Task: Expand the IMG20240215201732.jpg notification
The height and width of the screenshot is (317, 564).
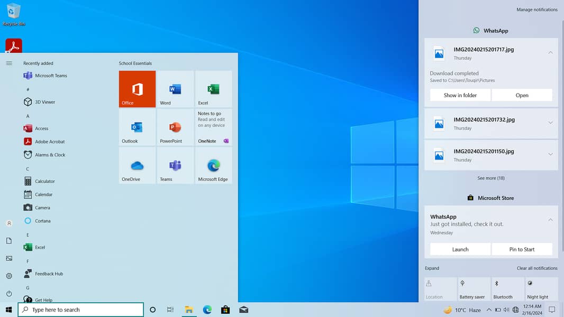Action: pyautogui.click(x=550, y=123)
